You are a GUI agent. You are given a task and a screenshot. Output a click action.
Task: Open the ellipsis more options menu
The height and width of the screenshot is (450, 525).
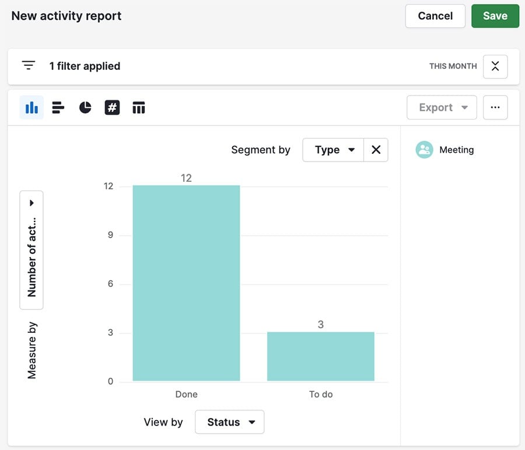pyautogui.click(x=495, y=107)
